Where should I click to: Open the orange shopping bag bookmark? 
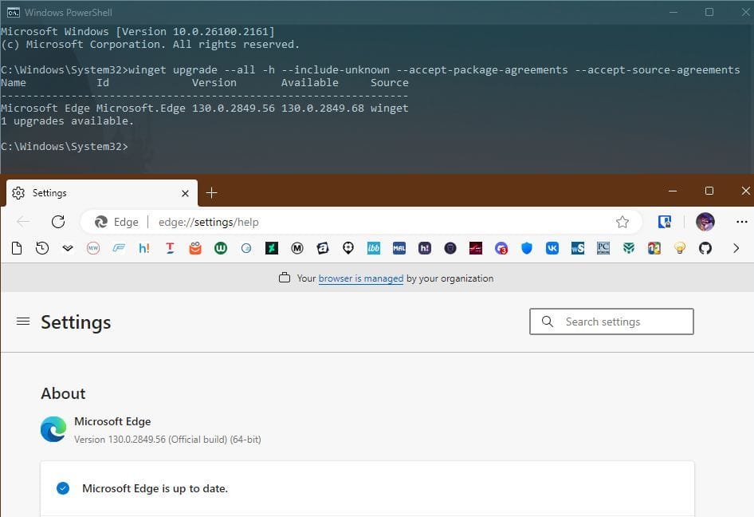pyautogui.click(x=195, y=248)
